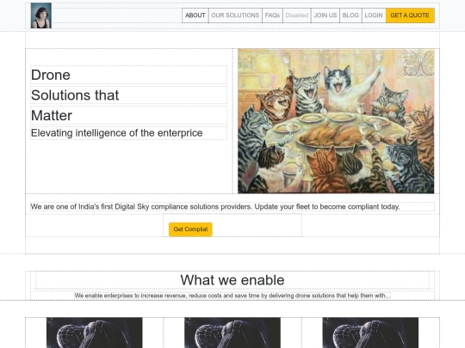465x348 pixels.
Task: Click the Disabled navigation item
Action: (x=297, y=15)
